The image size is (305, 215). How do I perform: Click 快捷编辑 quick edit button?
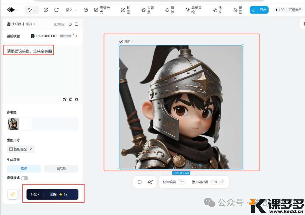174,182
